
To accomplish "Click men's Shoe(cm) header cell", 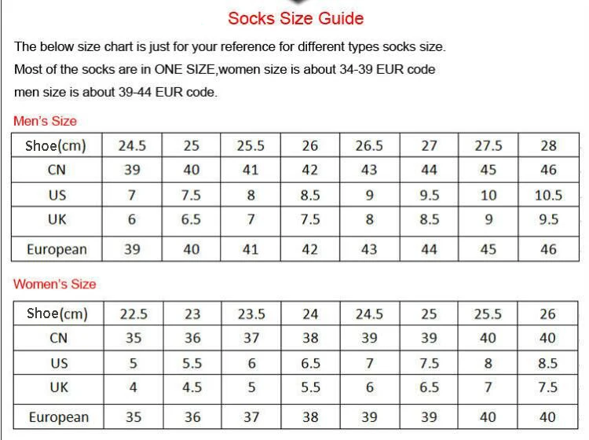I will 57,145.
